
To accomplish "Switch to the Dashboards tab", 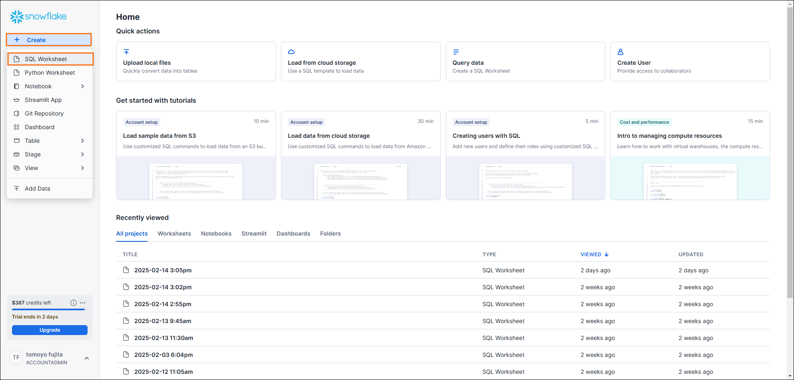I will point(293,234).
